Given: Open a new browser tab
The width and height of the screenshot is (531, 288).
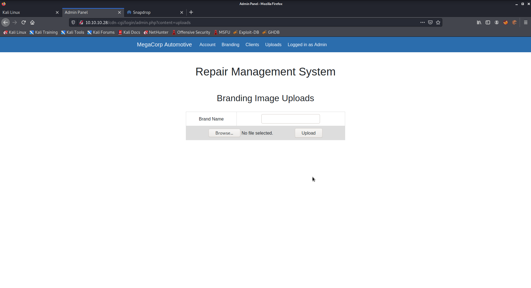Looking at the screenshot, I should point(191,12).
